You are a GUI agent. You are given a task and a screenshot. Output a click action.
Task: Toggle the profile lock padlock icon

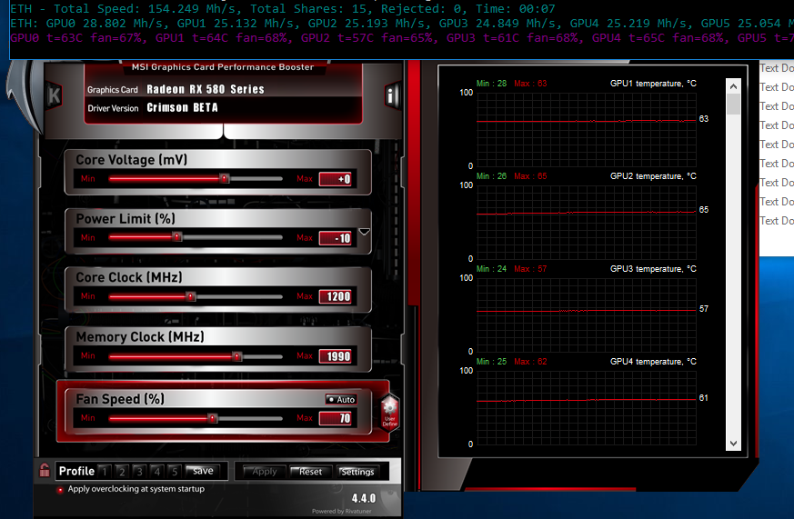click(44, 471)
